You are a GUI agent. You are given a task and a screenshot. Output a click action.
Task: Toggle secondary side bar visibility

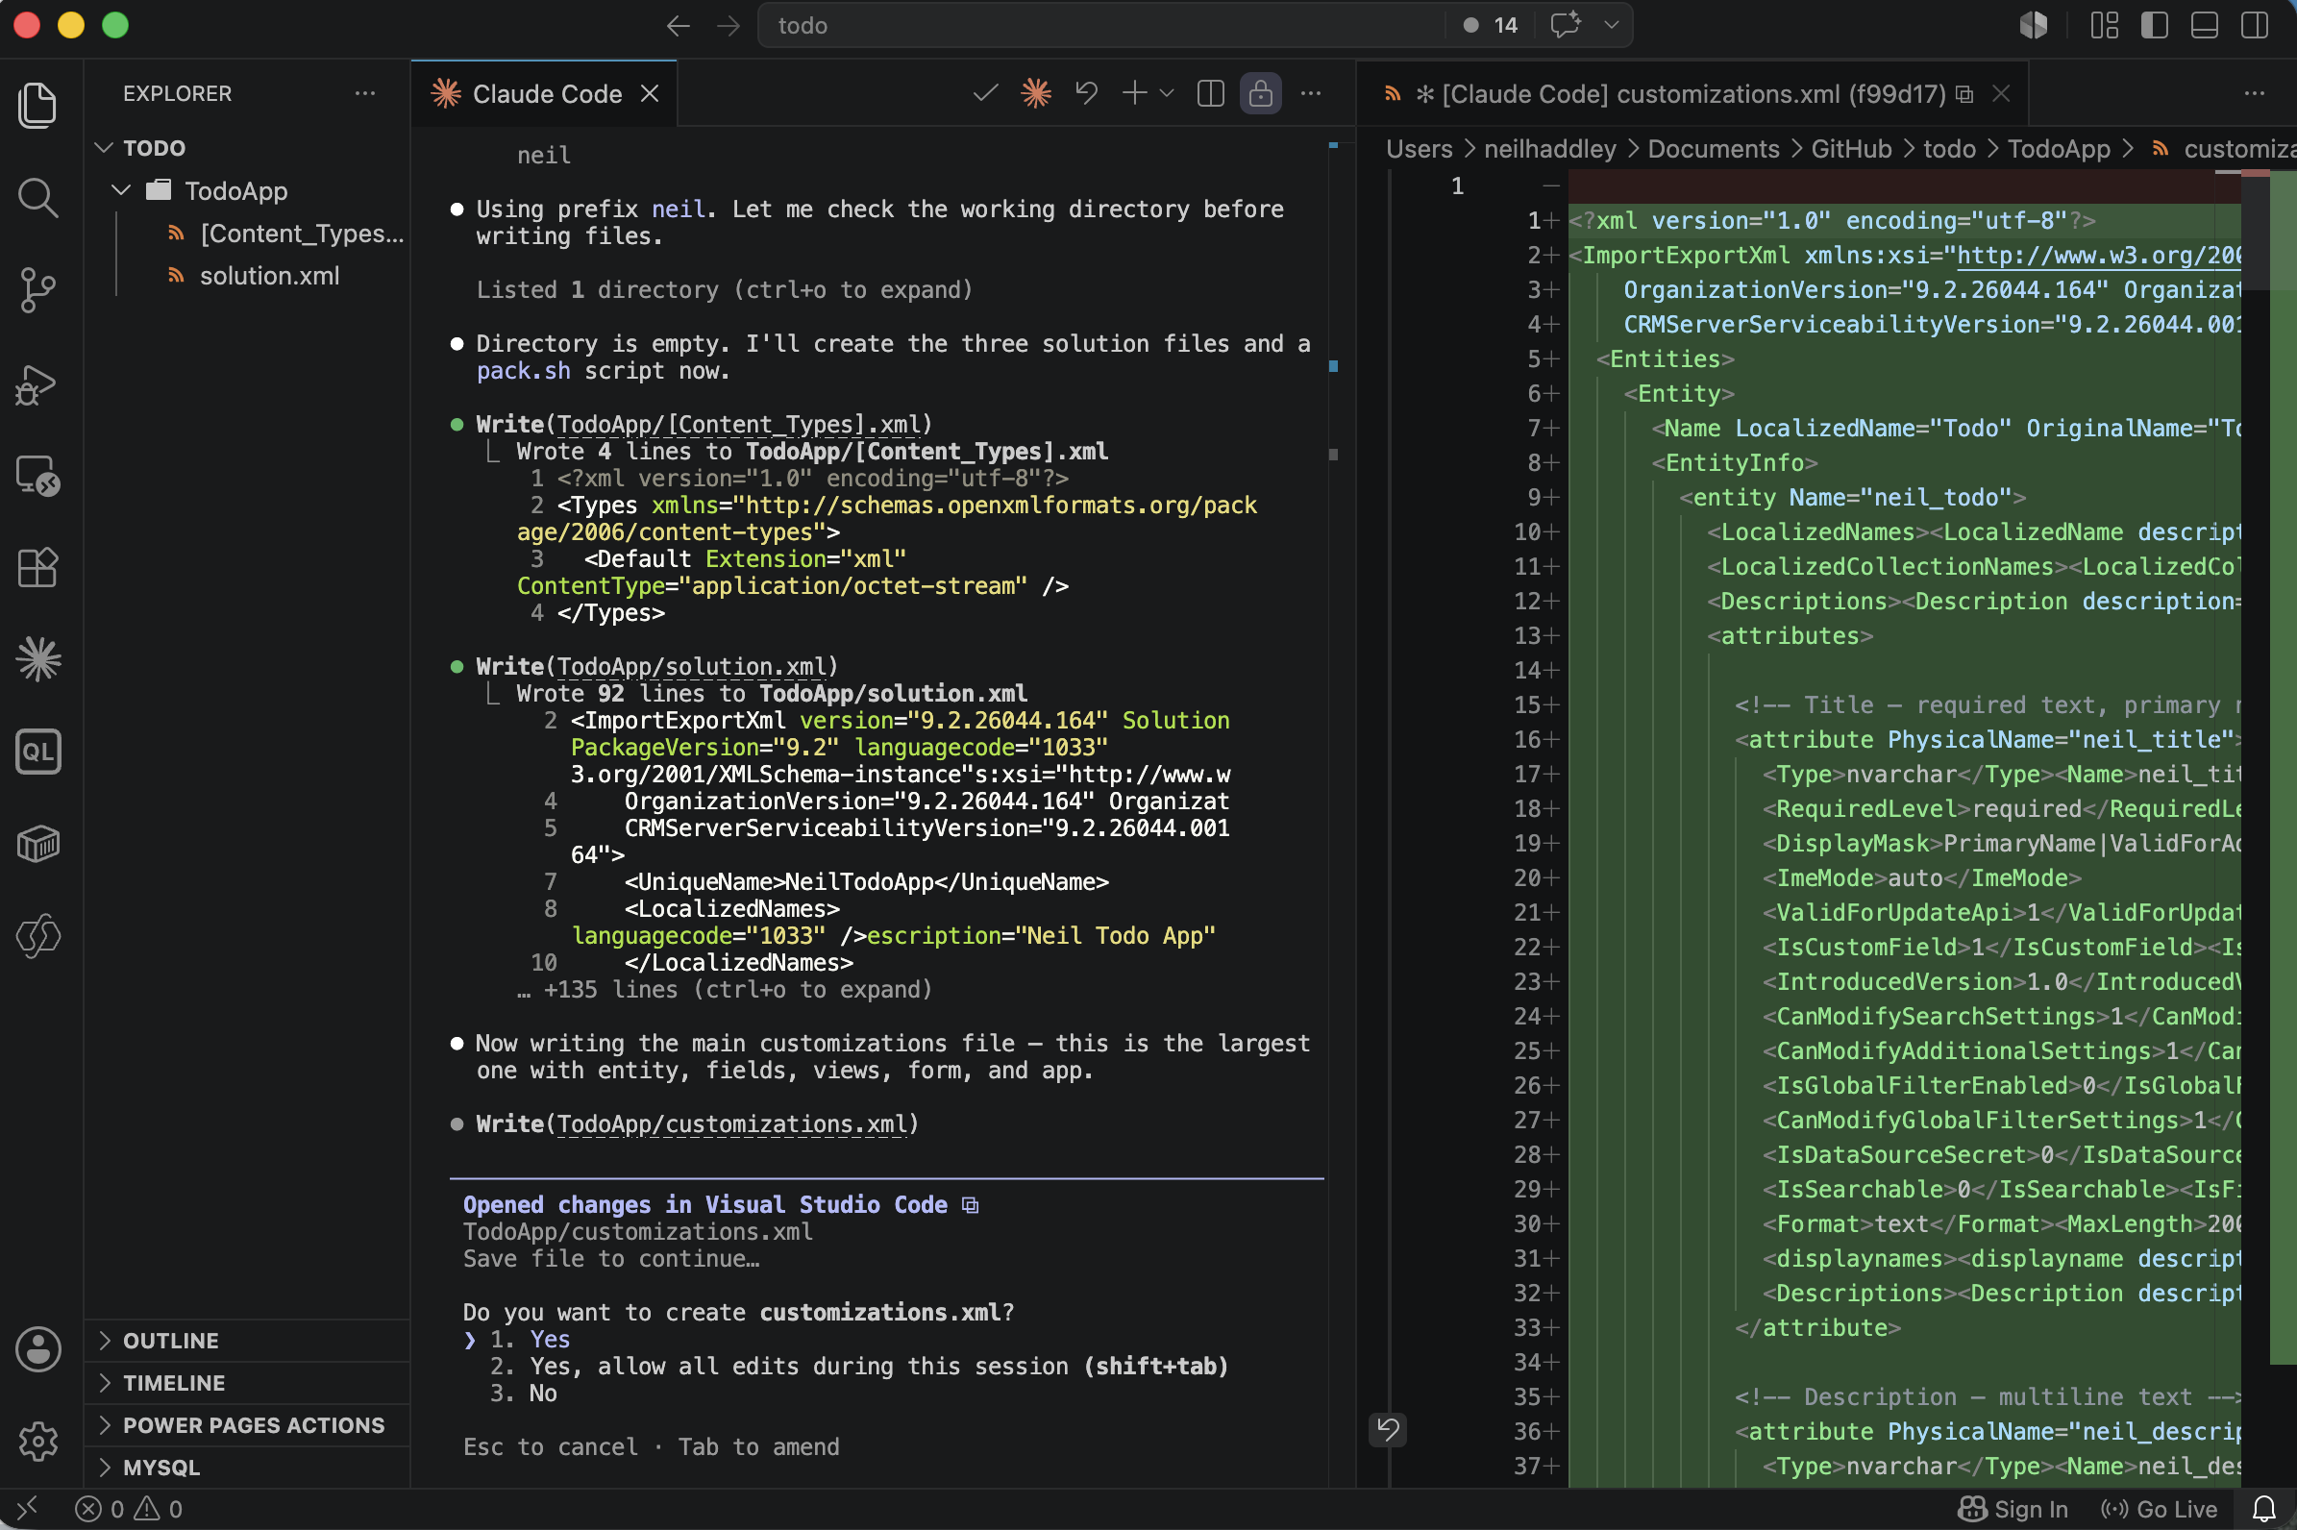click(2254, 25)
